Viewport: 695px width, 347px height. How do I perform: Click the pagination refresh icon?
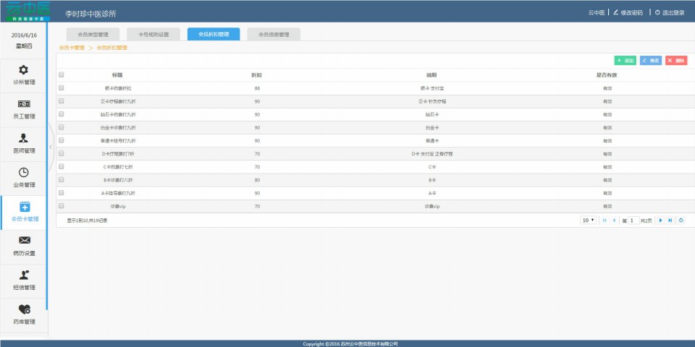pyautogui.click(x=681, y=220)
